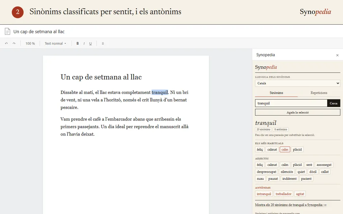Select 'callat' synonym
Screen dimensions: 343x214
click(325, 172)
